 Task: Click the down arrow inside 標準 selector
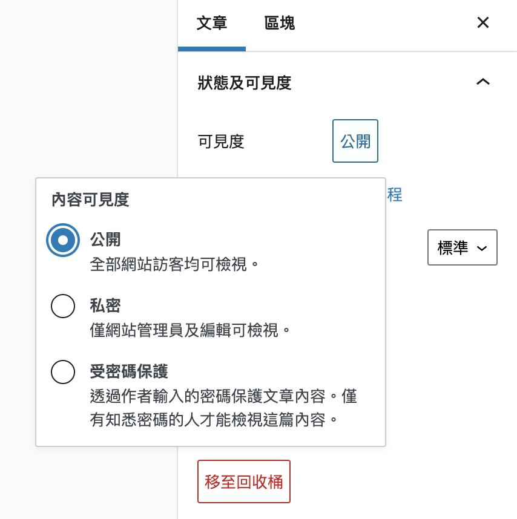coord(482,248)
